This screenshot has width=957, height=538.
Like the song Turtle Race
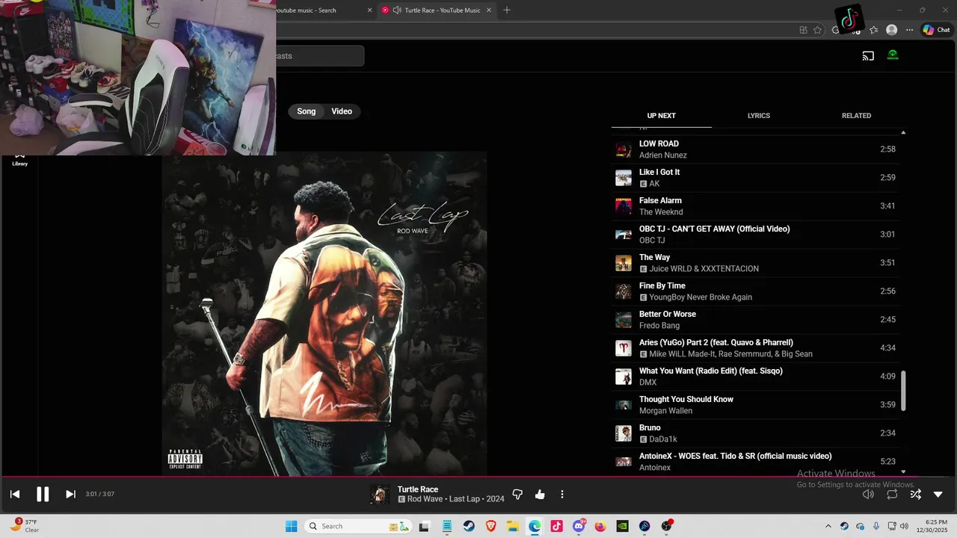(x=540, y=495)
